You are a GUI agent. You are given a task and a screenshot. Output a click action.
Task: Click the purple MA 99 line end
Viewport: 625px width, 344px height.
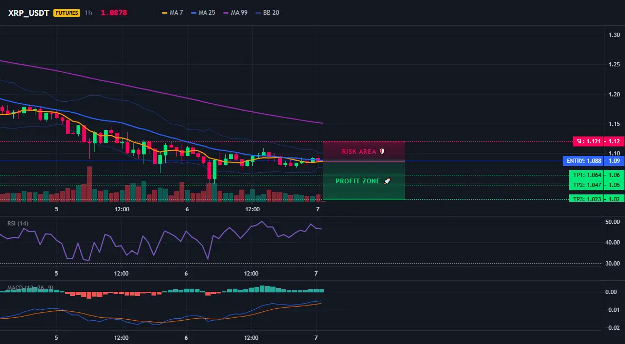[321, 123]
